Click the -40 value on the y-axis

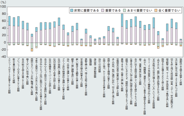point(3,57)
